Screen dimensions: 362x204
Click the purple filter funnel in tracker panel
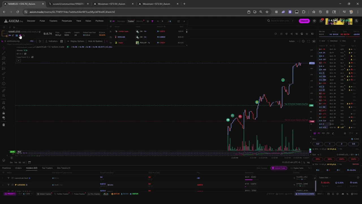(152, 21)
